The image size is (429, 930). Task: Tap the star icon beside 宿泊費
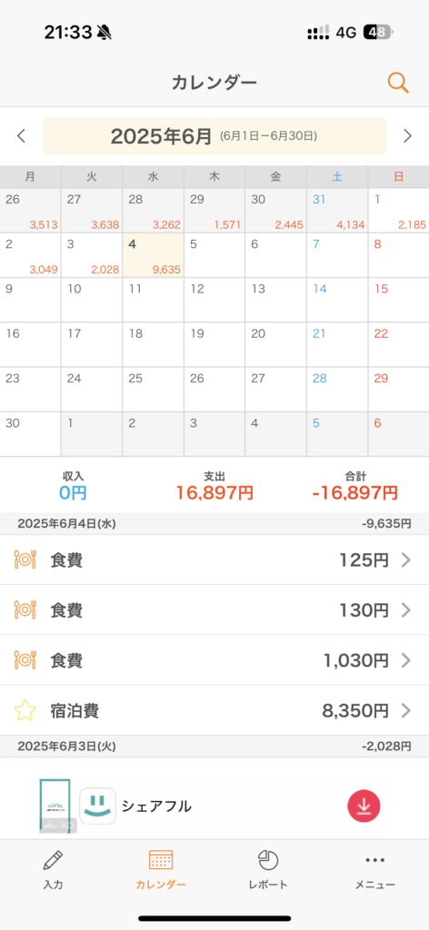click(25, 710)
